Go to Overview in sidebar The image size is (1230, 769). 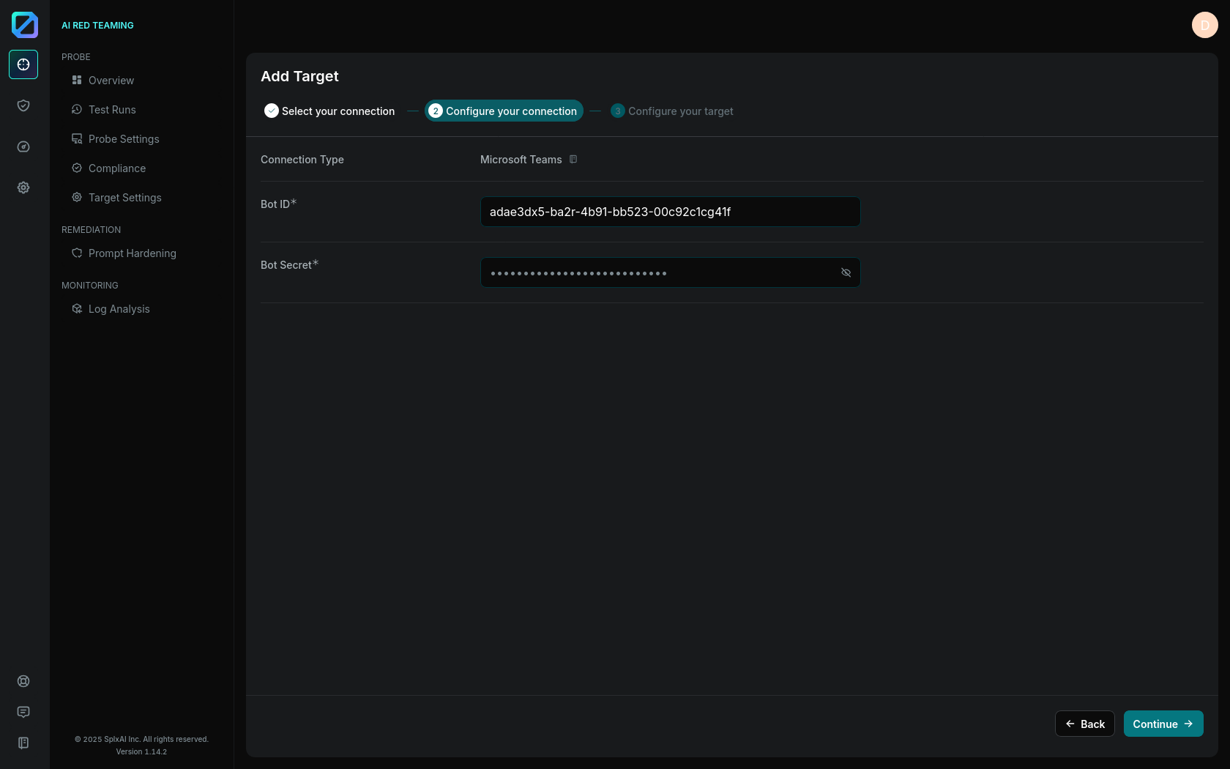pyautogui.click(x=111, y=81)
